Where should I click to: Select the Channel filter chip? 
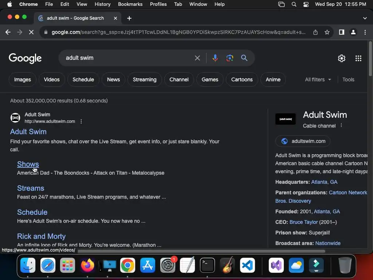pos(179,79)
